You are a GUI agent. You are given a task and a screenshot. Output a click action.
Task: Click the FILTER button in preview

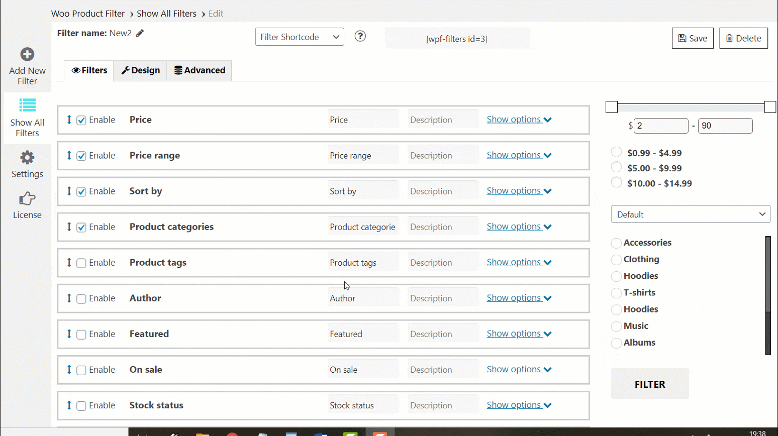[650, 384]
